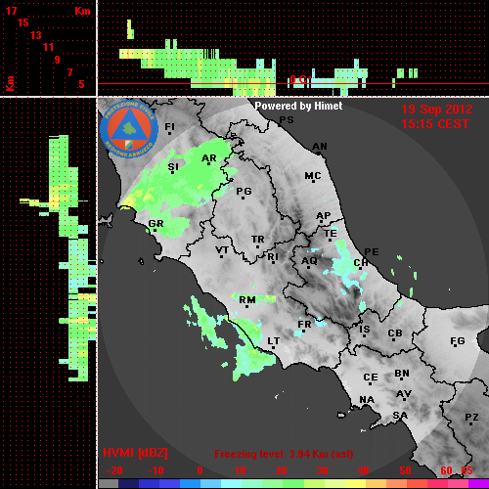Image resolution: width=489 pixels, height=489 pixels.
Task: Click the 'AV' city label on map
Action: click(404, 394)
